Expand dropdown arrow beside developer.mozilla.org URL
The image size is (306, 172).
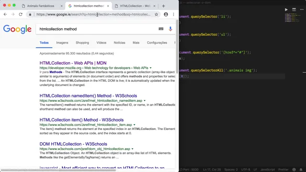tap(151, 68)
